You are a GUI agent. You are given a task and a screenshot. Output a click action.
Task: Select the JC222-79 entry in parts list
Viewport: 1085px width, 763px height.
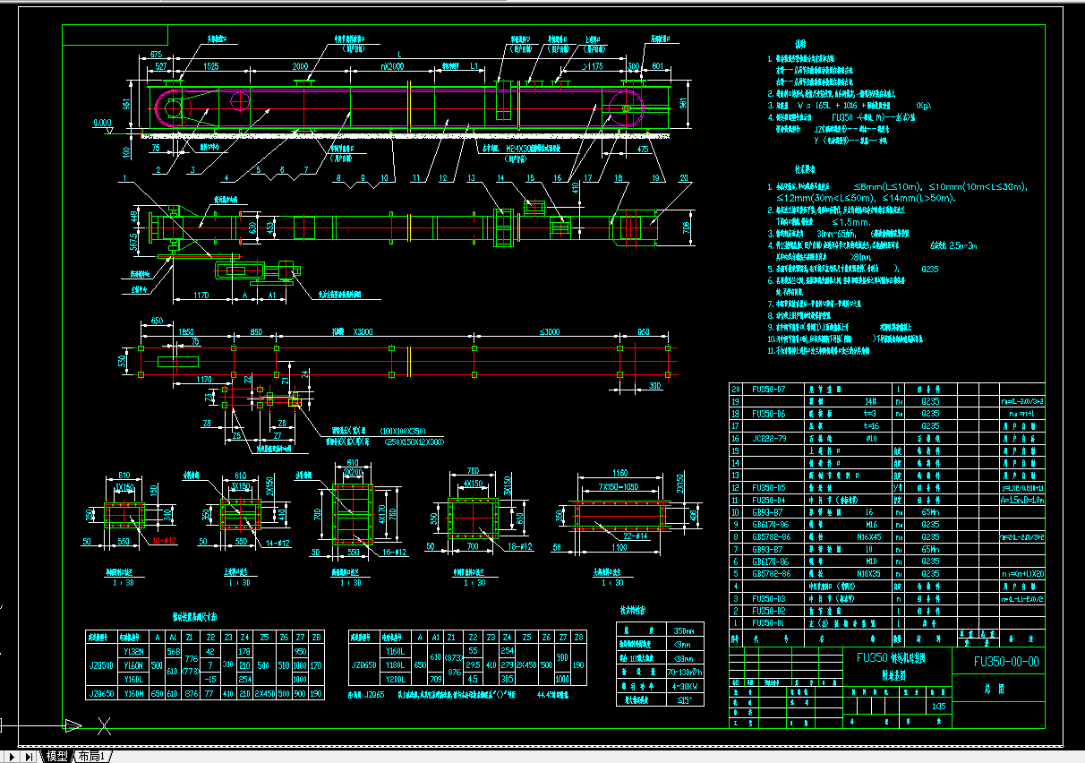(768, 438)
